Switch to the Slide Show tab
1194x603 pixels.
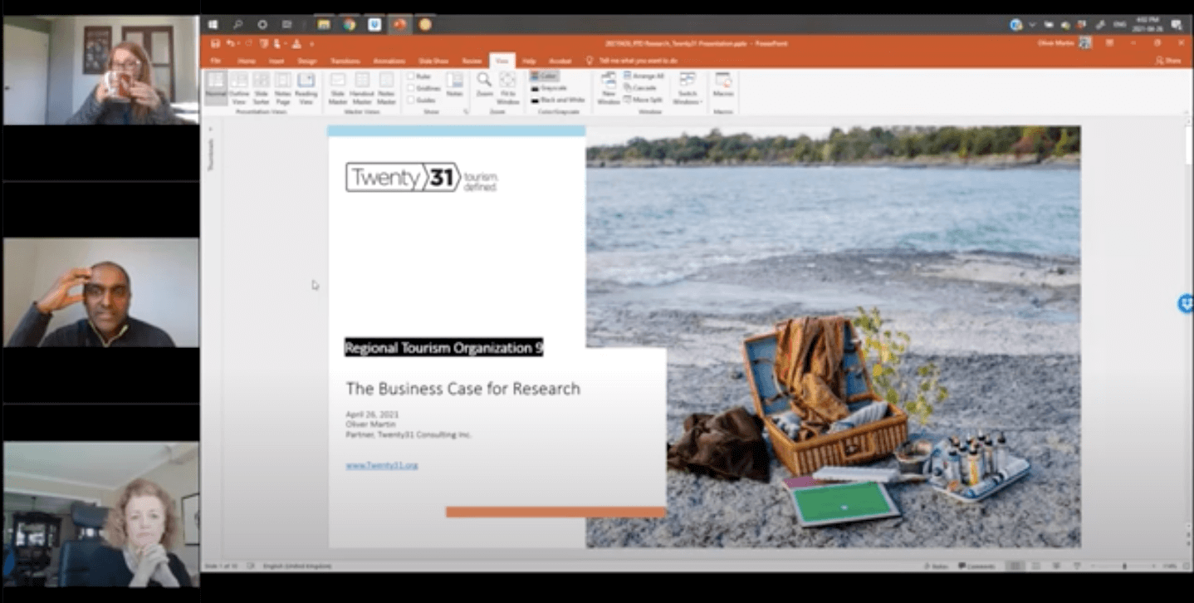432,61
